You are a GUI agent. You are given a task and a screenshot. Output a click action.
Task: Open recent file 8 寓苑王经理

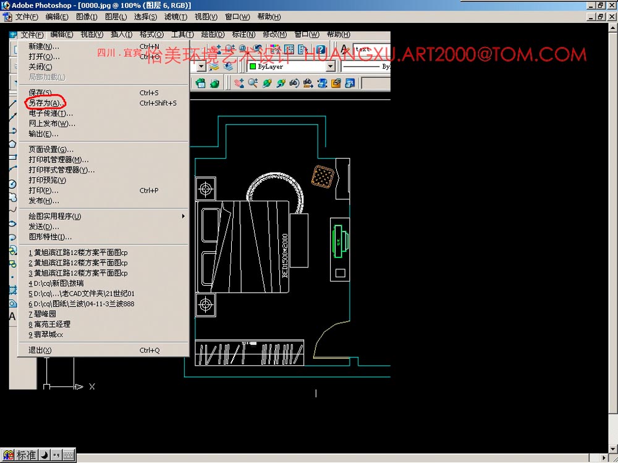(x=103, y=325)
